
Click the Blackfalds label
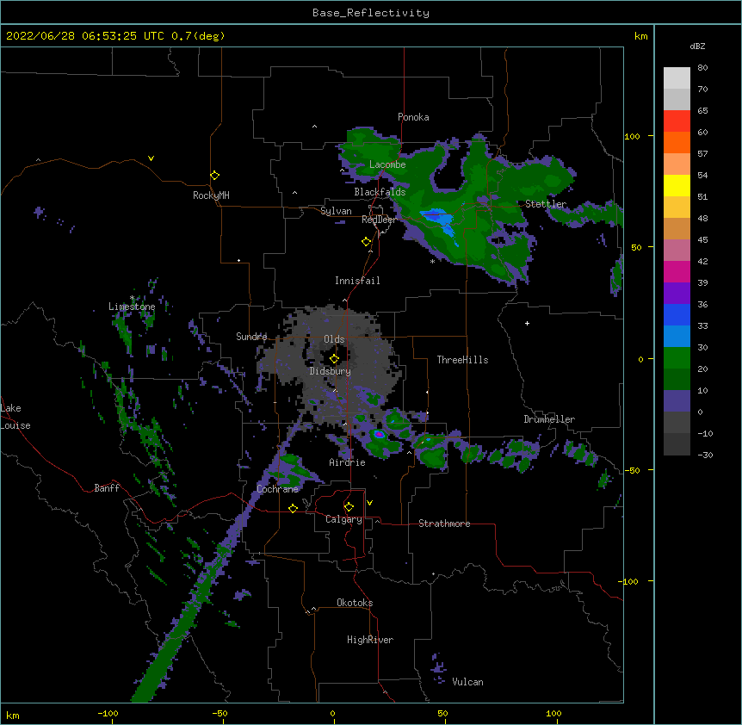[380, 192]
